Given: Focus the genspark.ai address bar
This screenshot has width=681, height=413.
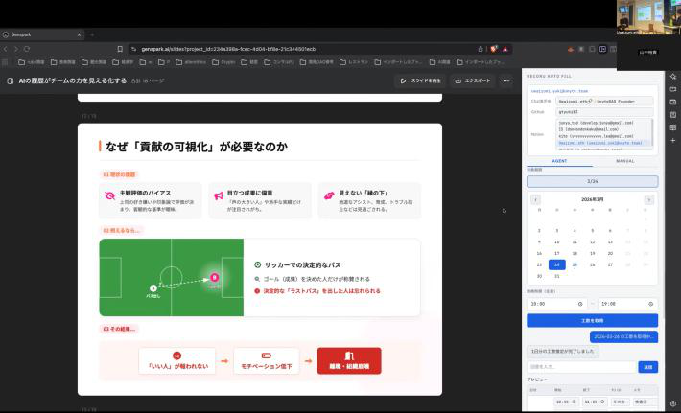Looking at the screenshot, I should pyautogui.click(x=304, y=49).
